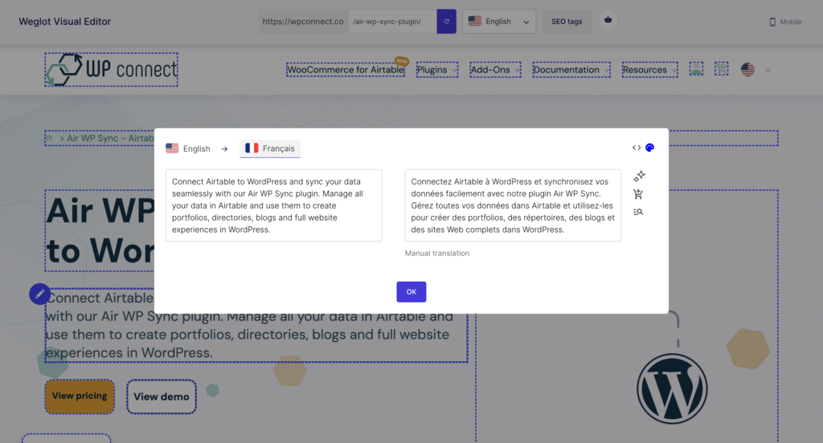Click the WordPress logo illustration

(672, 388)
